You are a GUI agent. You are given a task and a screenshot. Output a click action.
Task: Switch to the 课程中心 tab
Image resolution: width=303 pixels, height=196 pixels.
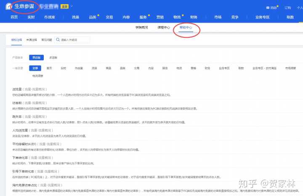pos(164,27)
